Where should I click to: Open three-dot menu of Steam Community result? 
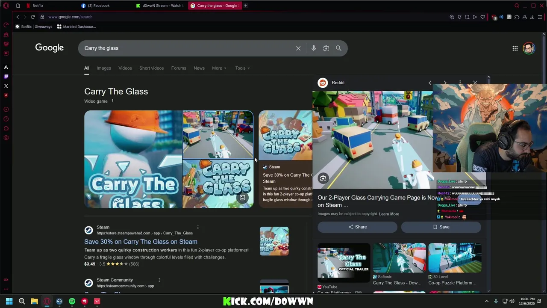pos(159,280)
